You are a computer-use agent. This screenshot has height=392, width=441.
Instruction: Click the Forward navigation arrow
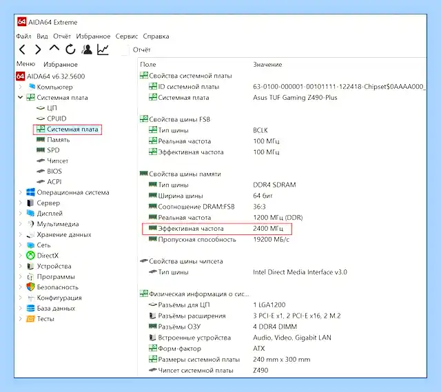click(38, 50)
